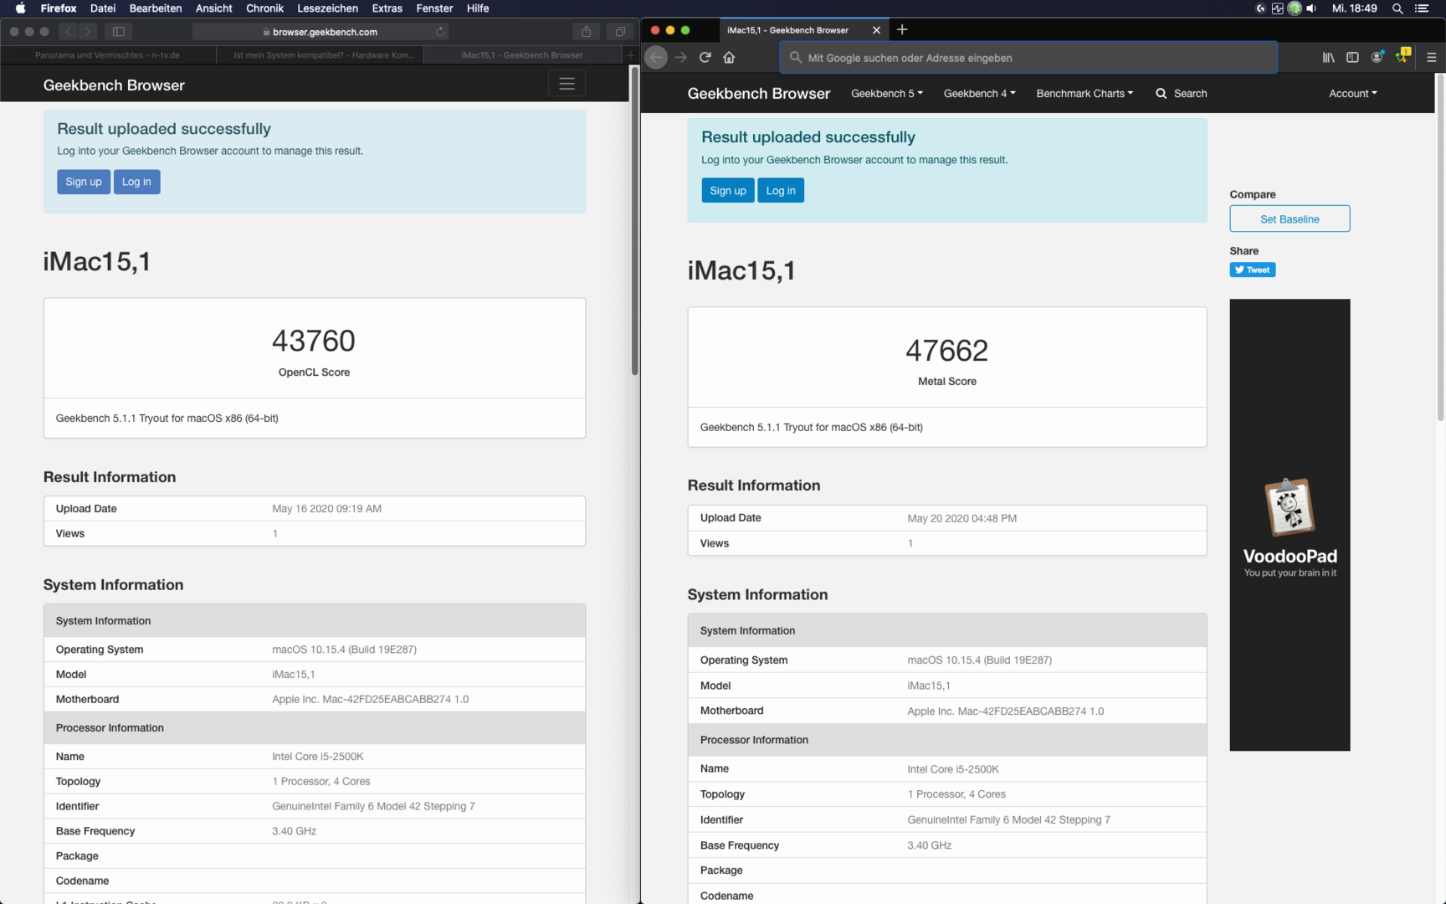This screenshot has width=1446, height=904.
Task: Reload the Firefox page
Action: click(705, 58)
